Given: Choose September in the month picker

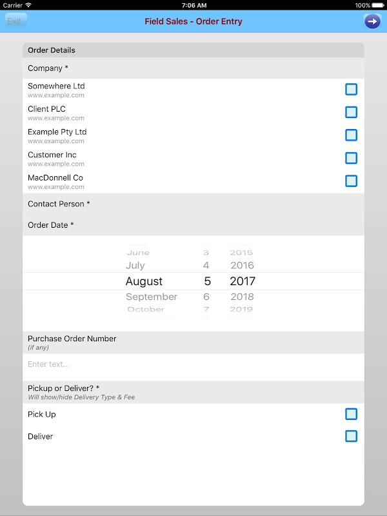Looking at the screenshot, I should tap(152, 297).
